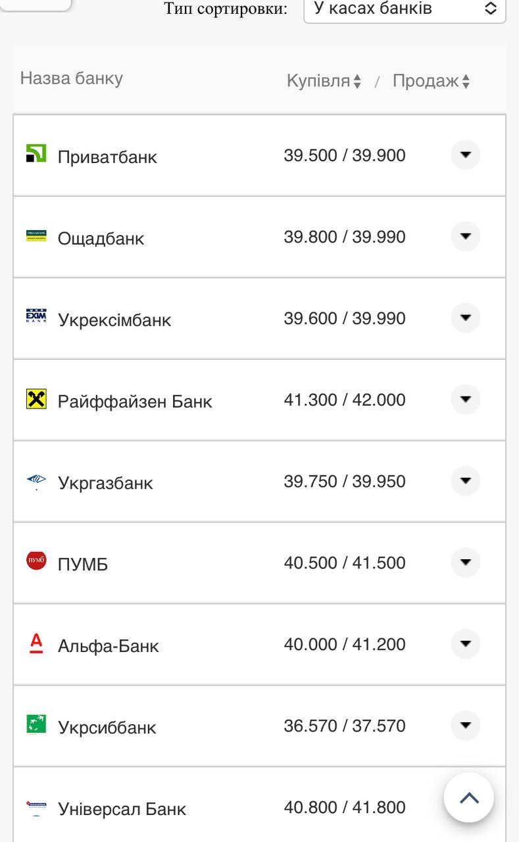Viewport: 519px width, 842px height.
Task: Click the red ПУМБ logo
Action: point(36,561)
